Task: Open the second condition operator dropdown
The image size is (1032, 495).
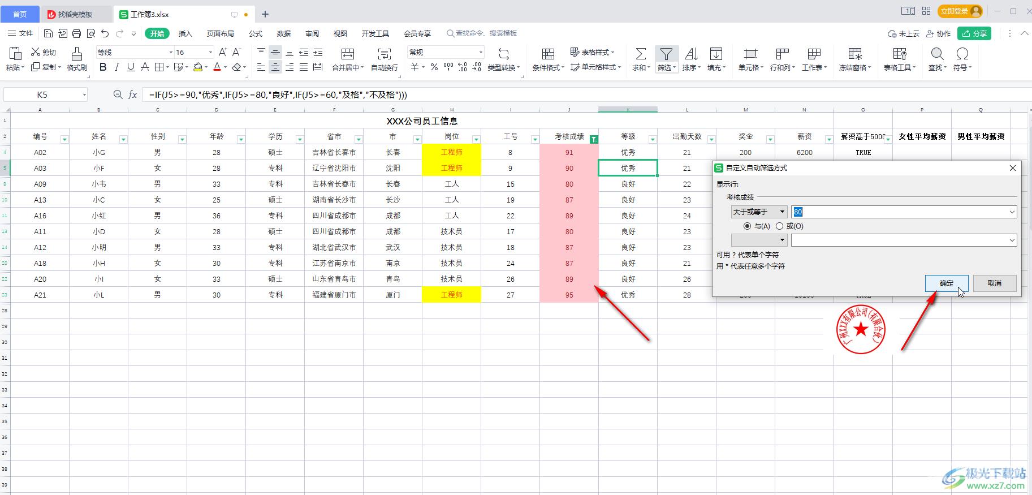Action: (x=759, y=240)
